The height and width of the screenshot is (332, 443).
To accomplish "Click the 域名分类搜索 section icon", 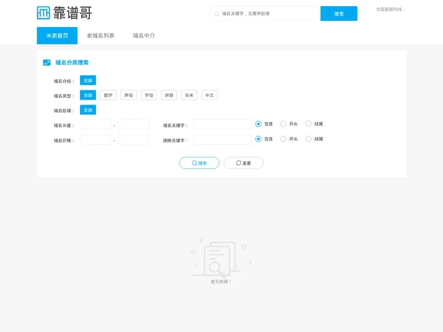I will (x=47, y=62).
